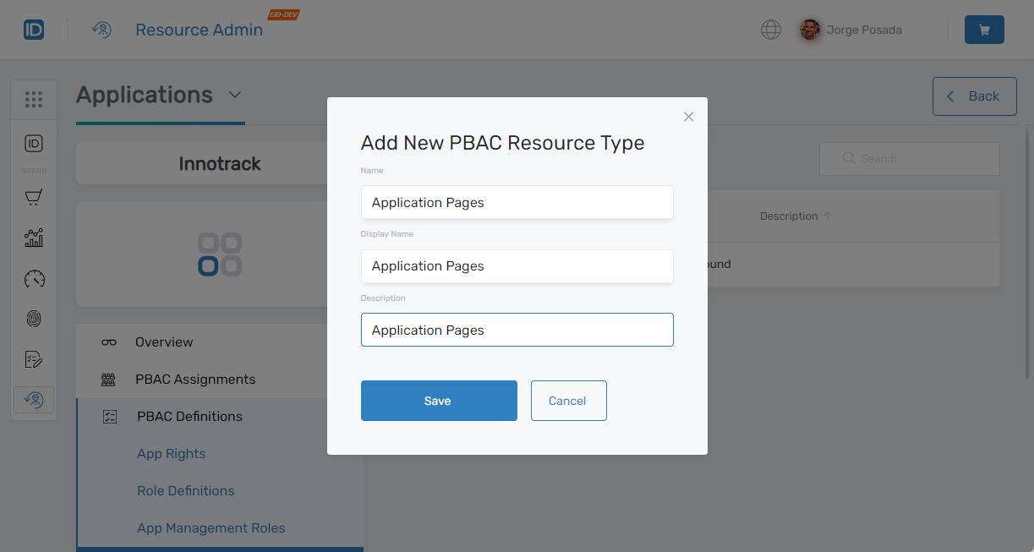This screenshot has height=552, width=1034.
Task: Select Overview in the Innotrack menu
Action: (163, 342)
